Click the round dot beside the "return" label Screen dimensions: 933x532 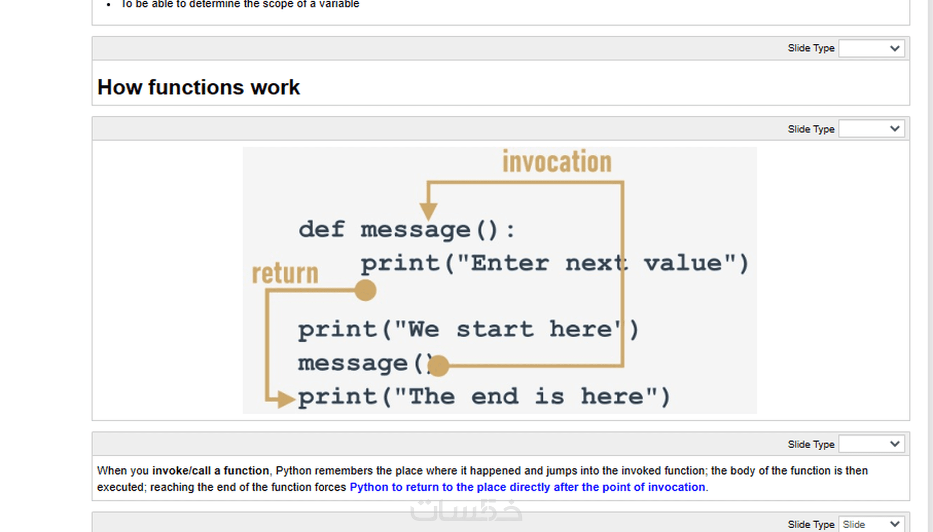[x=365, y=290]
